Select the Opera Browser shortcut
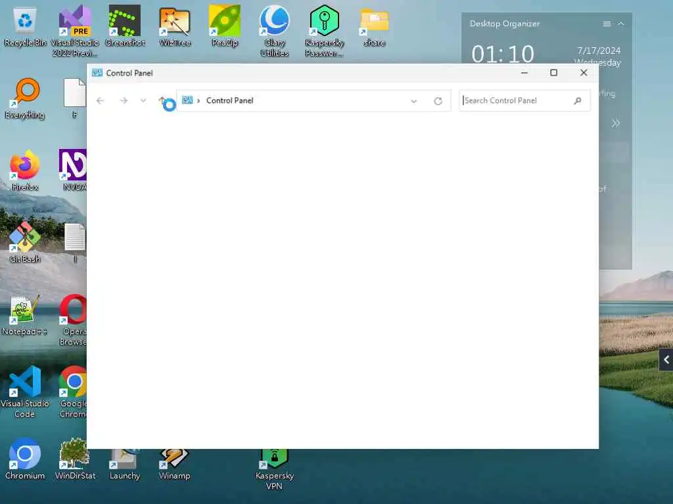This screenshot has height=504, width=673. point(74,320)
